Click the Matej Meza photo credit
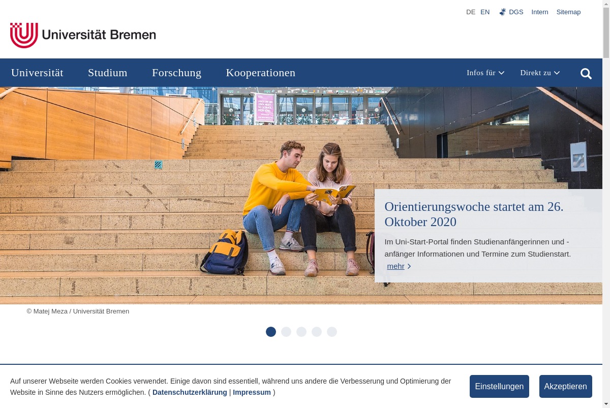 click(x=78, y=311)
